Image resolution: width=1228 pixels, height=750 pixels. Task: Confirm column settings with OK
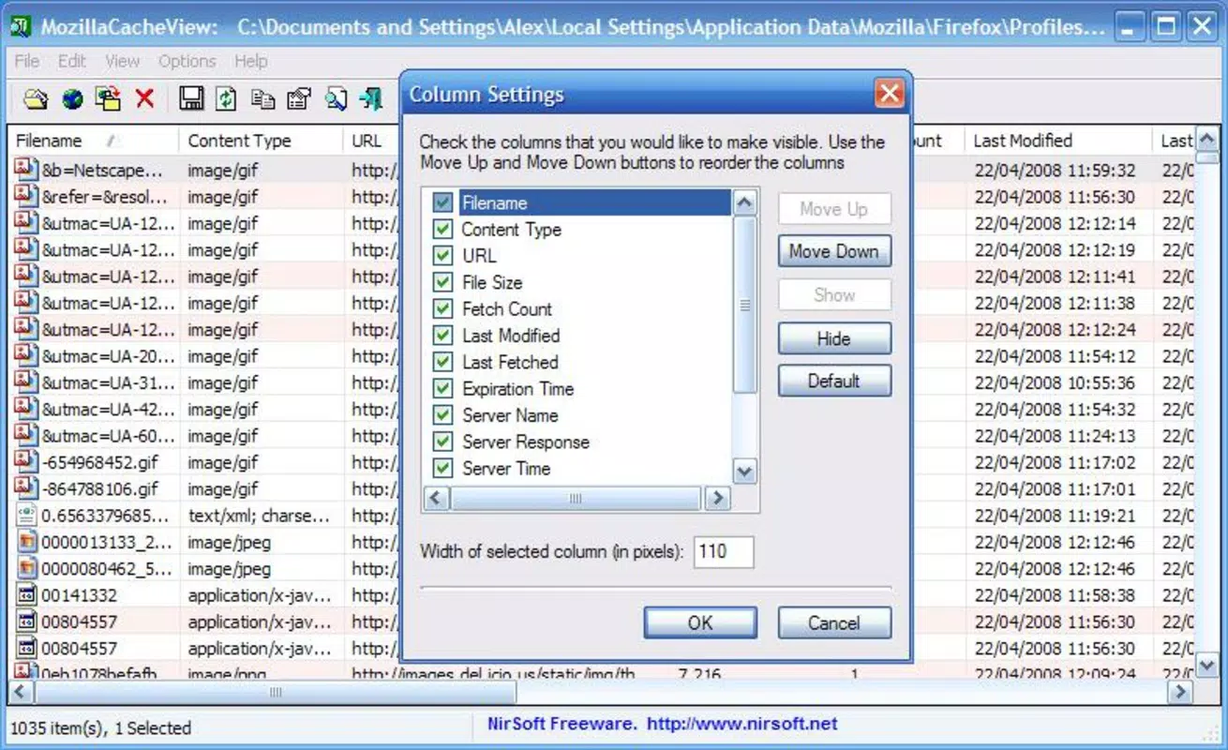point(700,622)
